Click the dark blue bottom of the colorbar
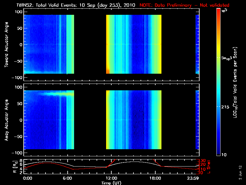 [218, 151]
